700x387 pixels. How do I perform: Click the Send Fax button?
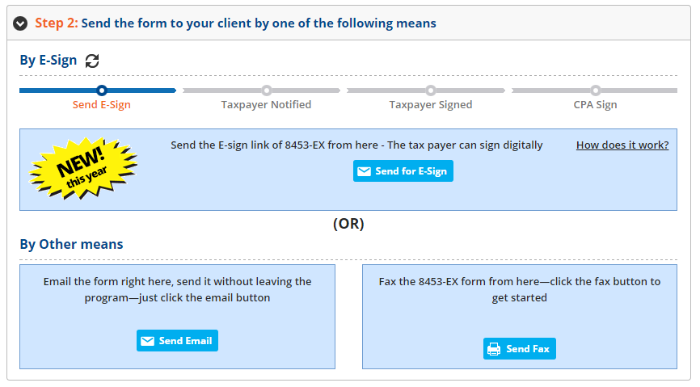(520, 348)
